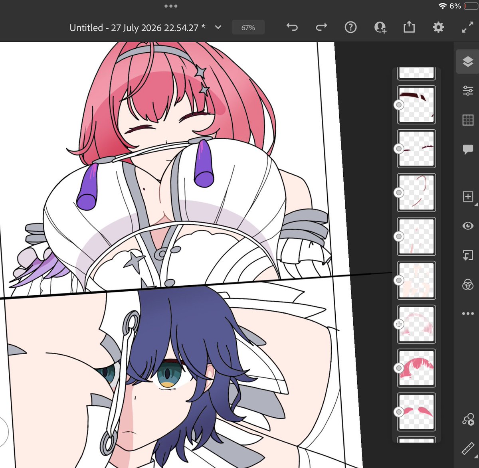Tap the Wi-Fi status icon
Image resolution: width=479 pixels, height=468 pixels.
(x=442, y=6)
